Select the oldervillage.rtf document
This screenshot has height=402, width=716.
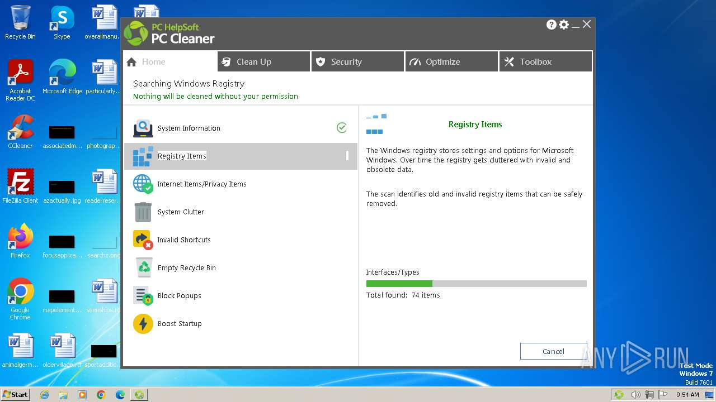click(x=62, y=351)
